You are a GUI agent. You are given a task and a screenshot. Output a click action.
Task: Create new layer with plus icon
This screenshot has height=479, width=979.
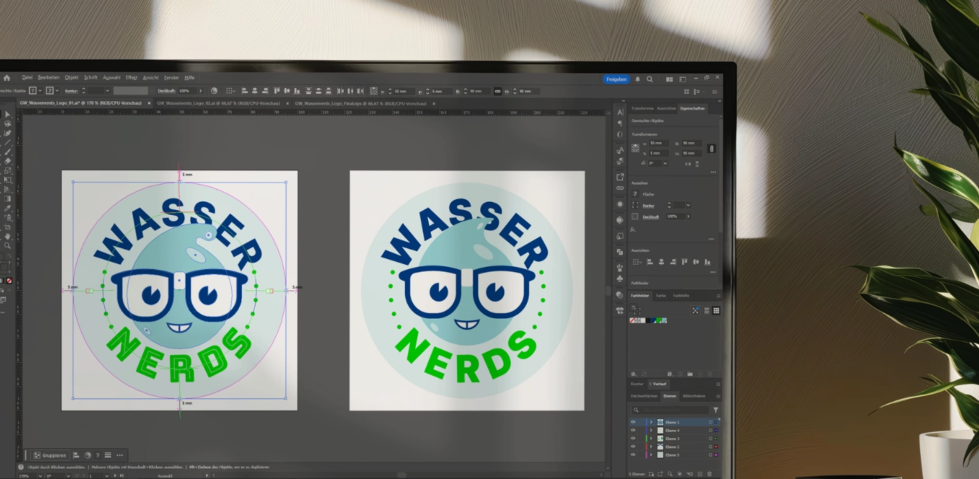coord(700,474)
